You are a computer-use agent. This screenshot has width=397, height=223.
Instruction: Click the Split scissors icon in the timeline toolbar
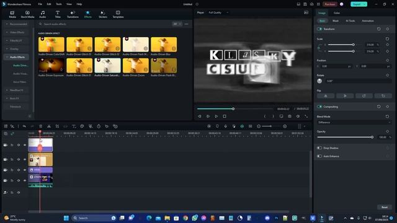coord(49,126)
